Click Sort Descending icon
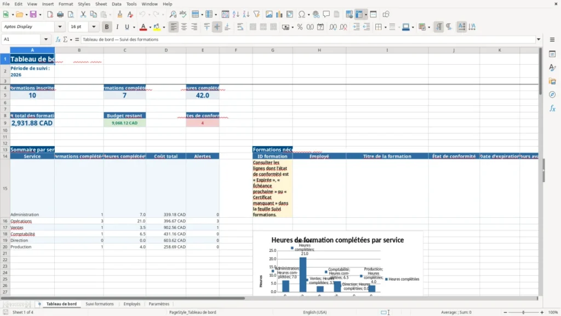 click(x=246, y=14)
